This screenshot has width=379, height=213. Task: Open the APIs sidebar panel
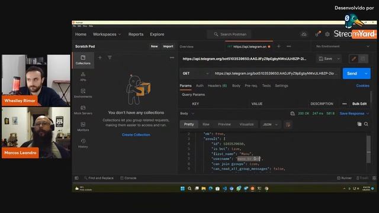[83, 76]
